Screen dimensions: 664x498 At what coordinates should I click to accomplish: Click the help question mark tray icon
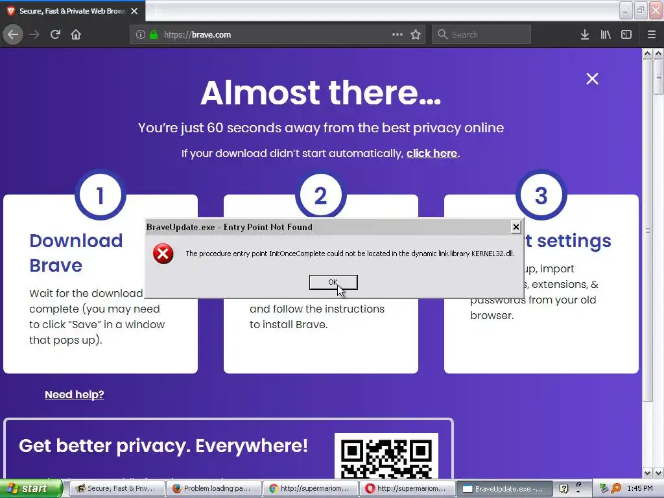coord(563,489)
